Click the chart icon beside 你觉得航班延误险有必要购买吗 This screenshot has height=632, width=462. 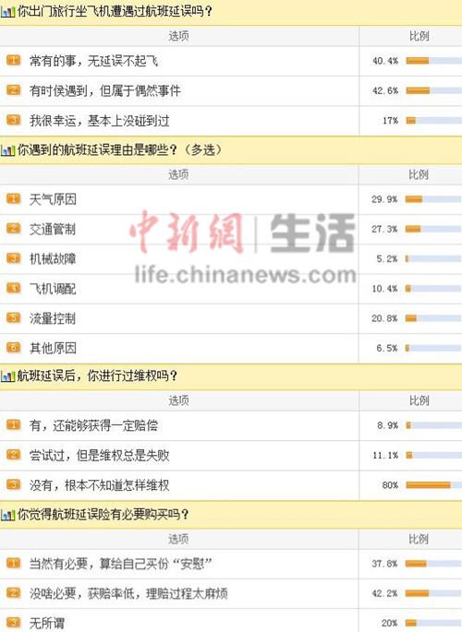tap(7, 515)
